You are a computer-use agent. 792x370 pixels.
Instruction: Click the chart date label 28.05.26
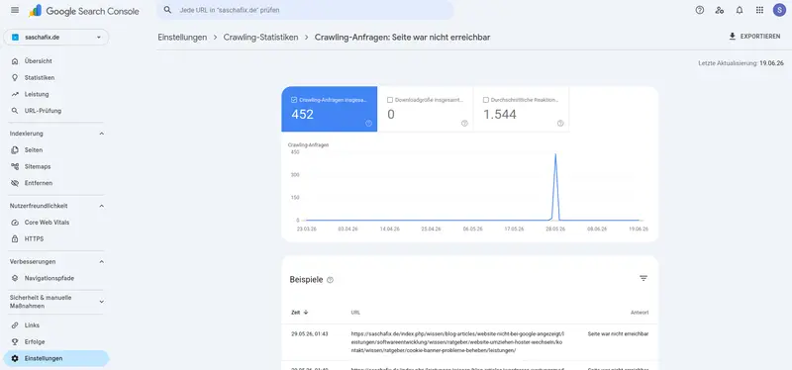(555, 229)
